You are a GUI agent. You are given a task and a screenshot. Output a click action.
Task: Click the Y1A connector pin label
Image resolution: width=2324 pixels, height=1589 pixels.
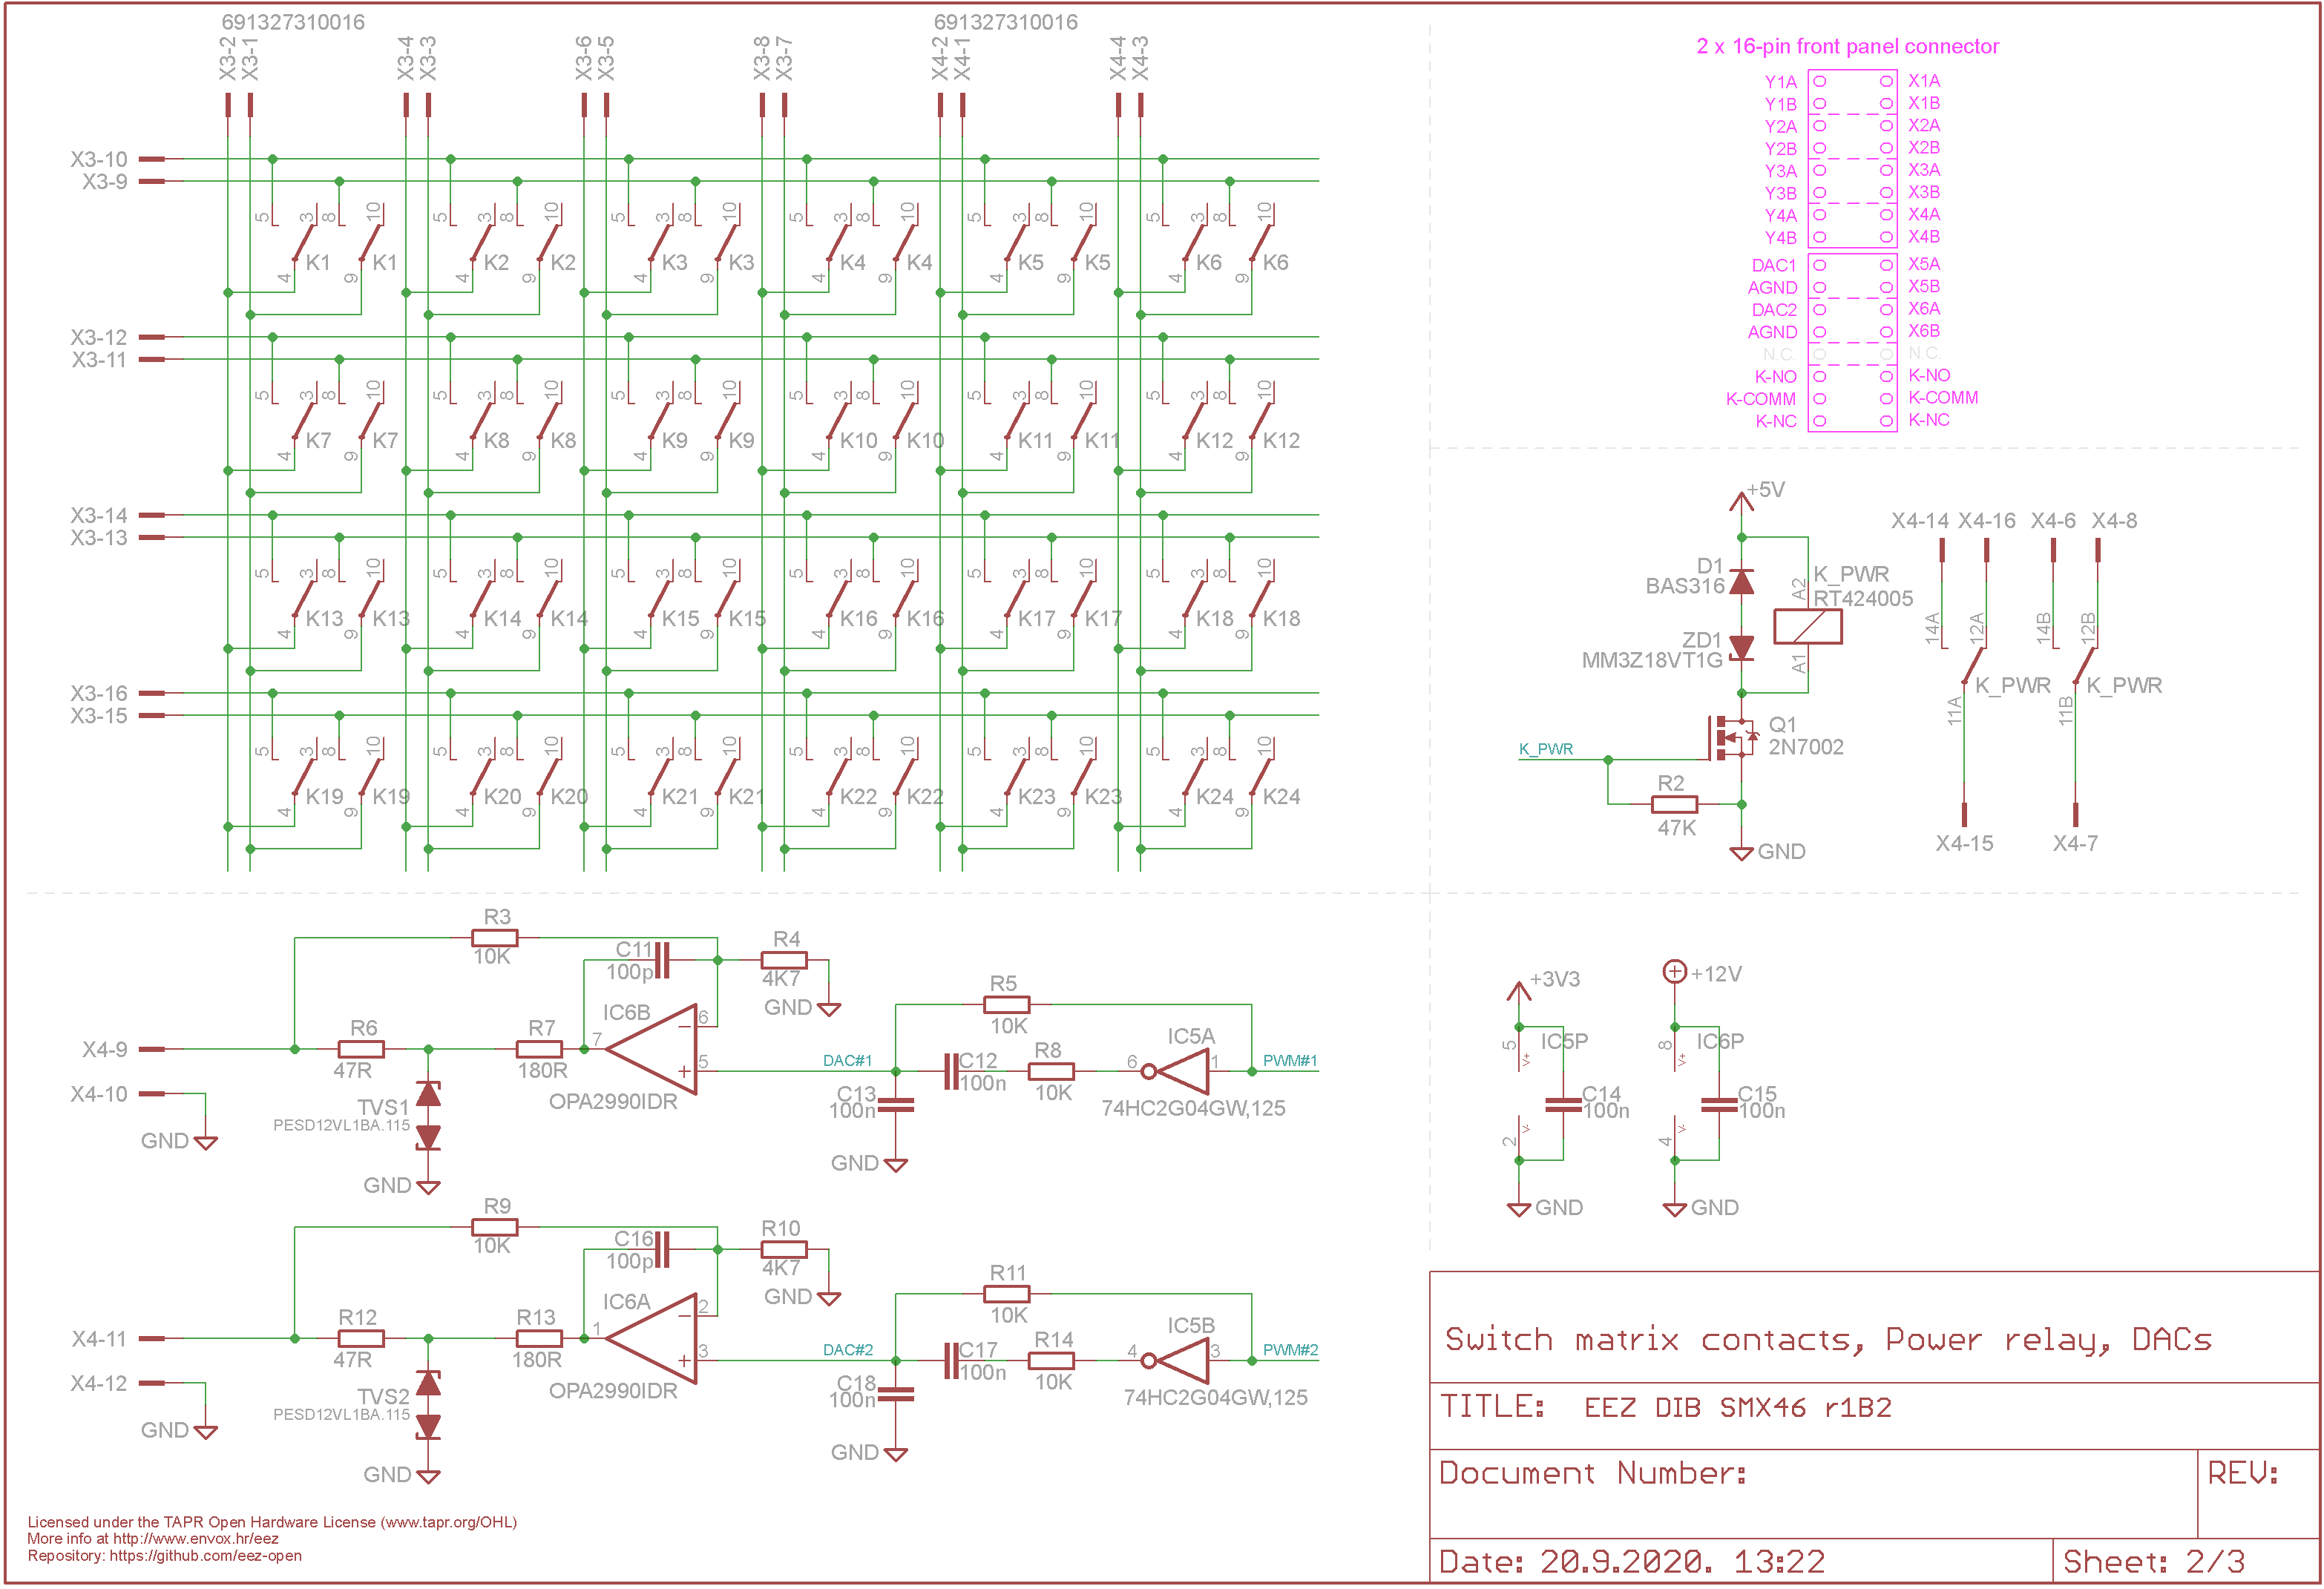pos(1780,82)
